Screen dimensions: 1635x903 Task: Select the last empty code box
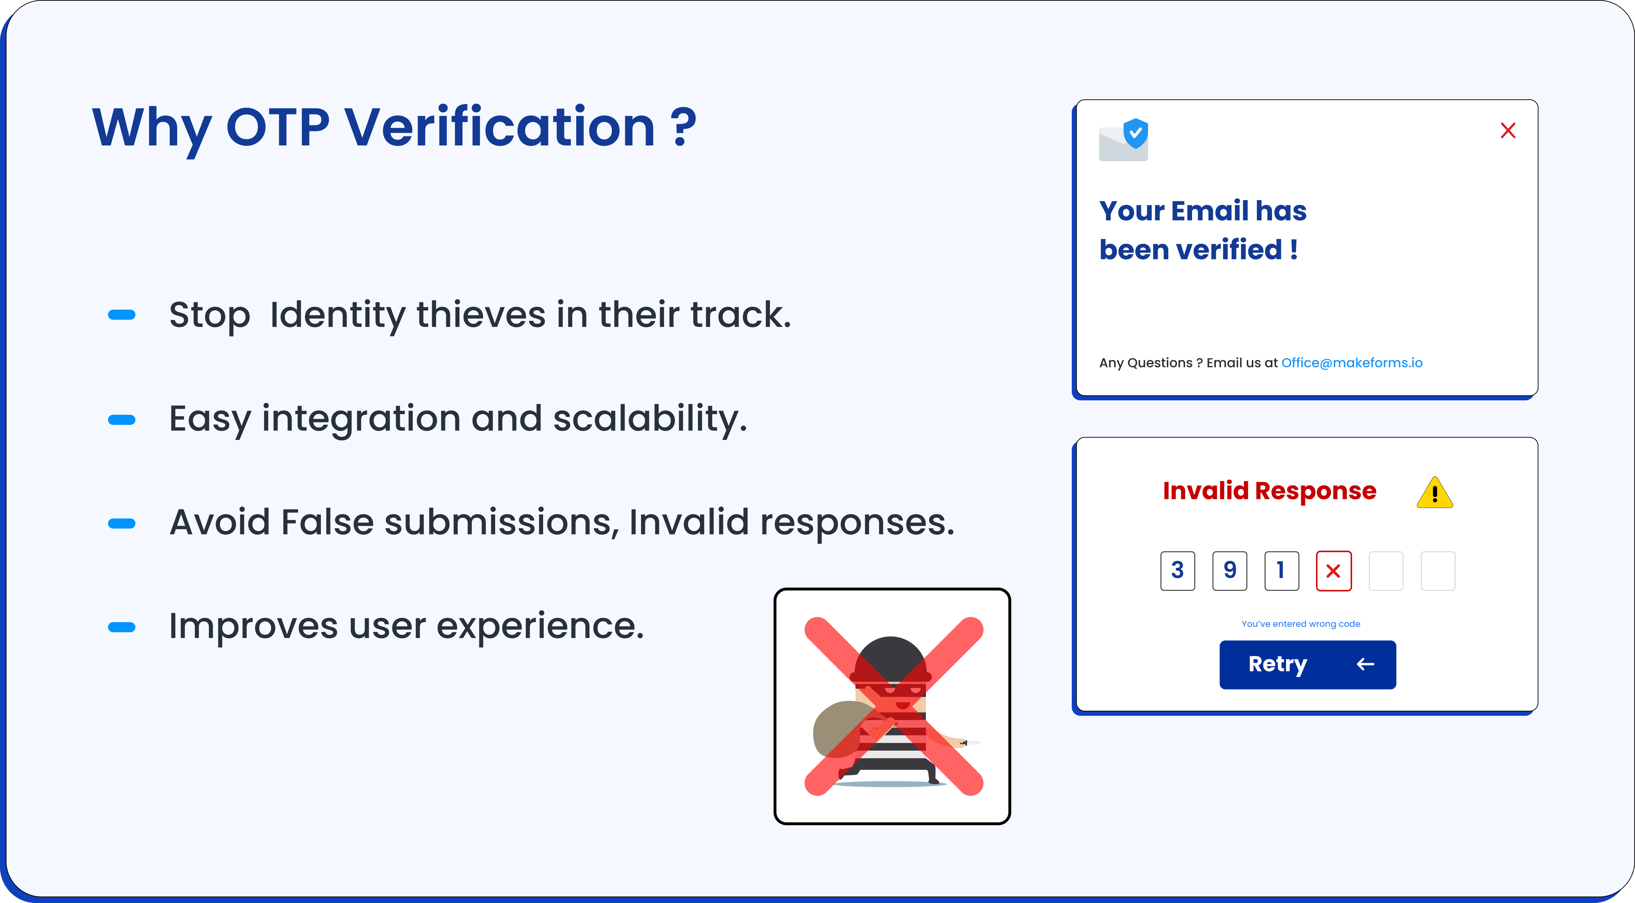pos(1438,571)
